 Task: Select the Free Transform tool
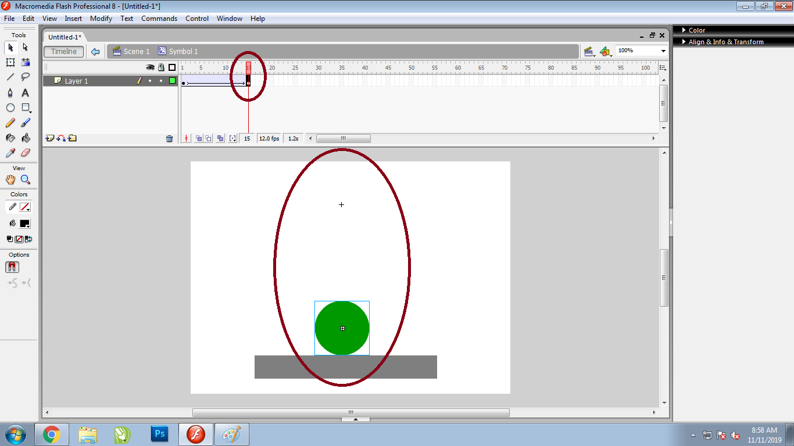click(x=10, y=62)
